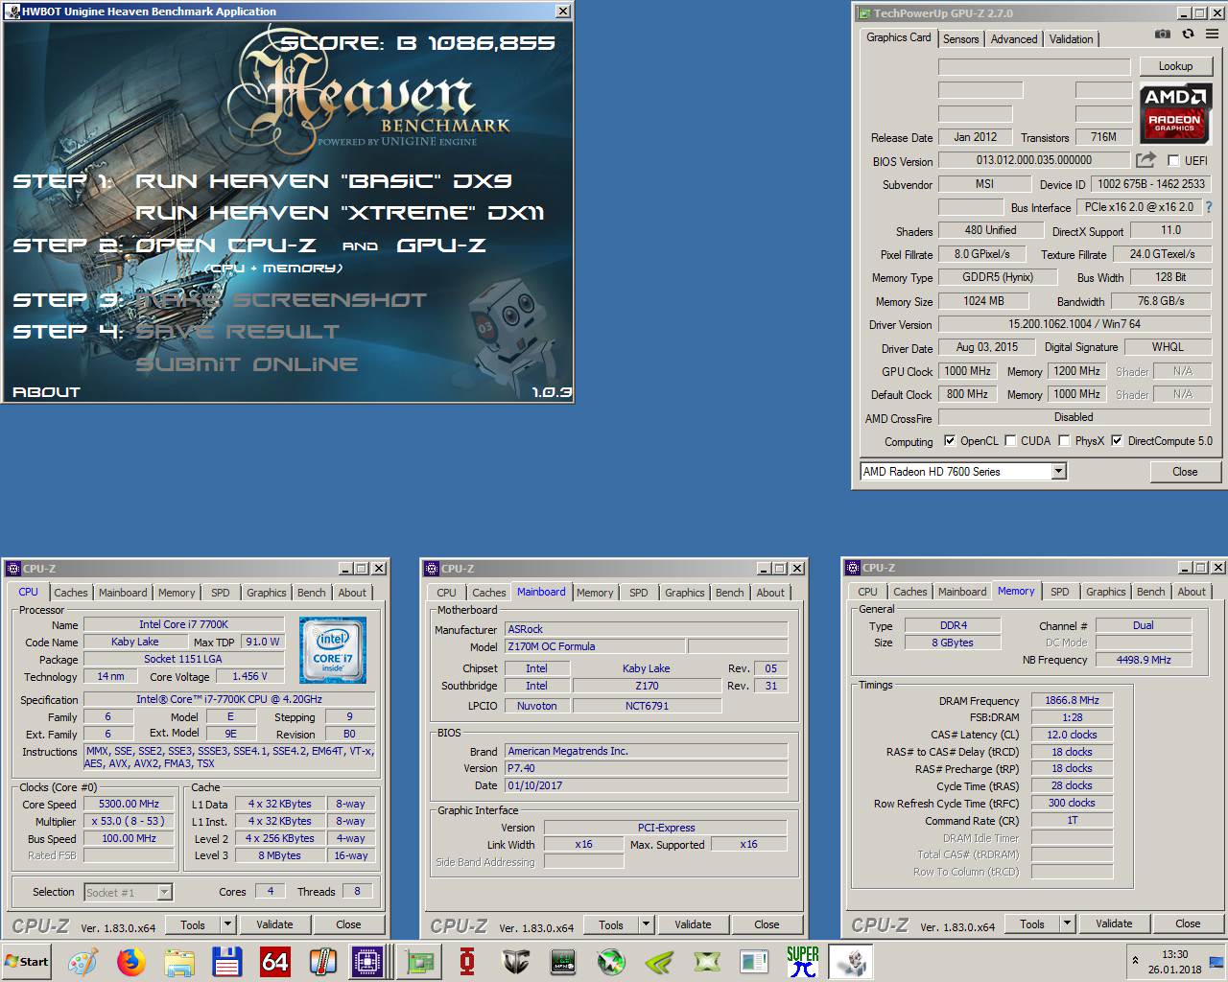This screenshot has width=1228, height=982.
Task: Switch to the Advanced tab in GPU-Z
Action: 1014,39
